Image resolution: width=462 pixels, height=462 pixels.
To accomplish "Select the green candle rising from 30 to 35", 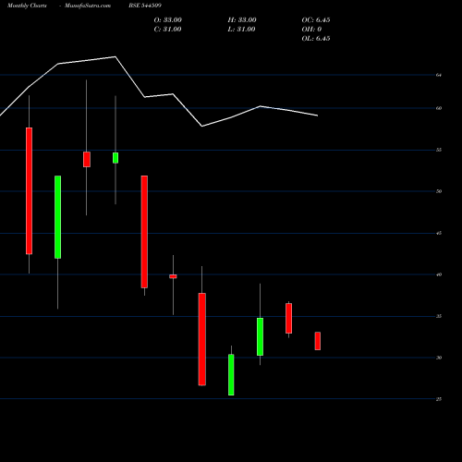I will coord(260,336).
